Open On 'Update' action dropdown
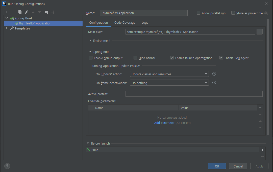273x172 pixels. [x=169, y=74]
